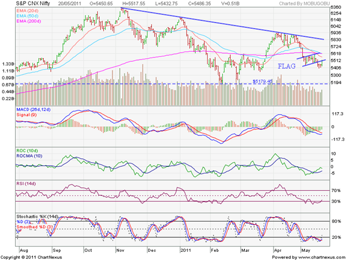The image size is (346, 260).
Task: Click the 6360 price axis value
Action: point(336,7)
